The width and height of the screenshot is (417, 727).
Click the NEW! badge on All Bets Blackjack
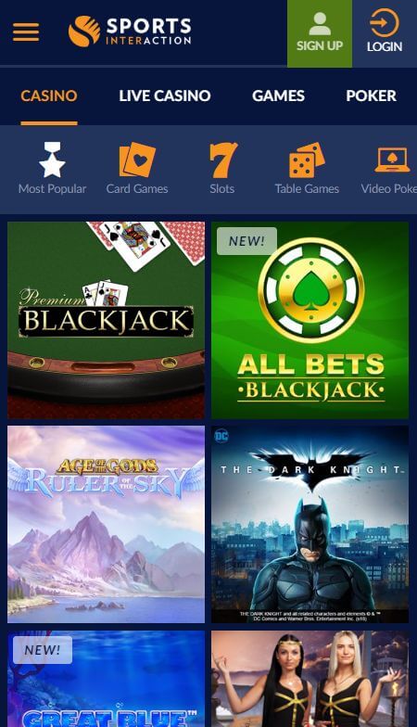pyautogui.click(x=246, y=241)
